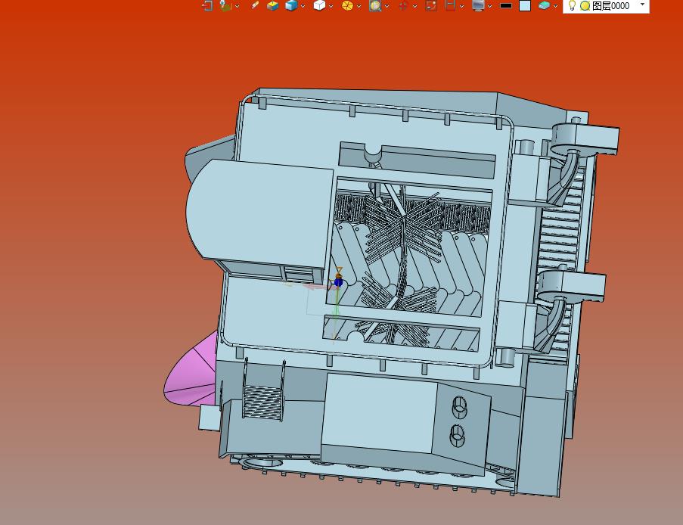This screenshot has width=683, height=525.
Task: Click the white cube view icon
Action: click(319, 5)
